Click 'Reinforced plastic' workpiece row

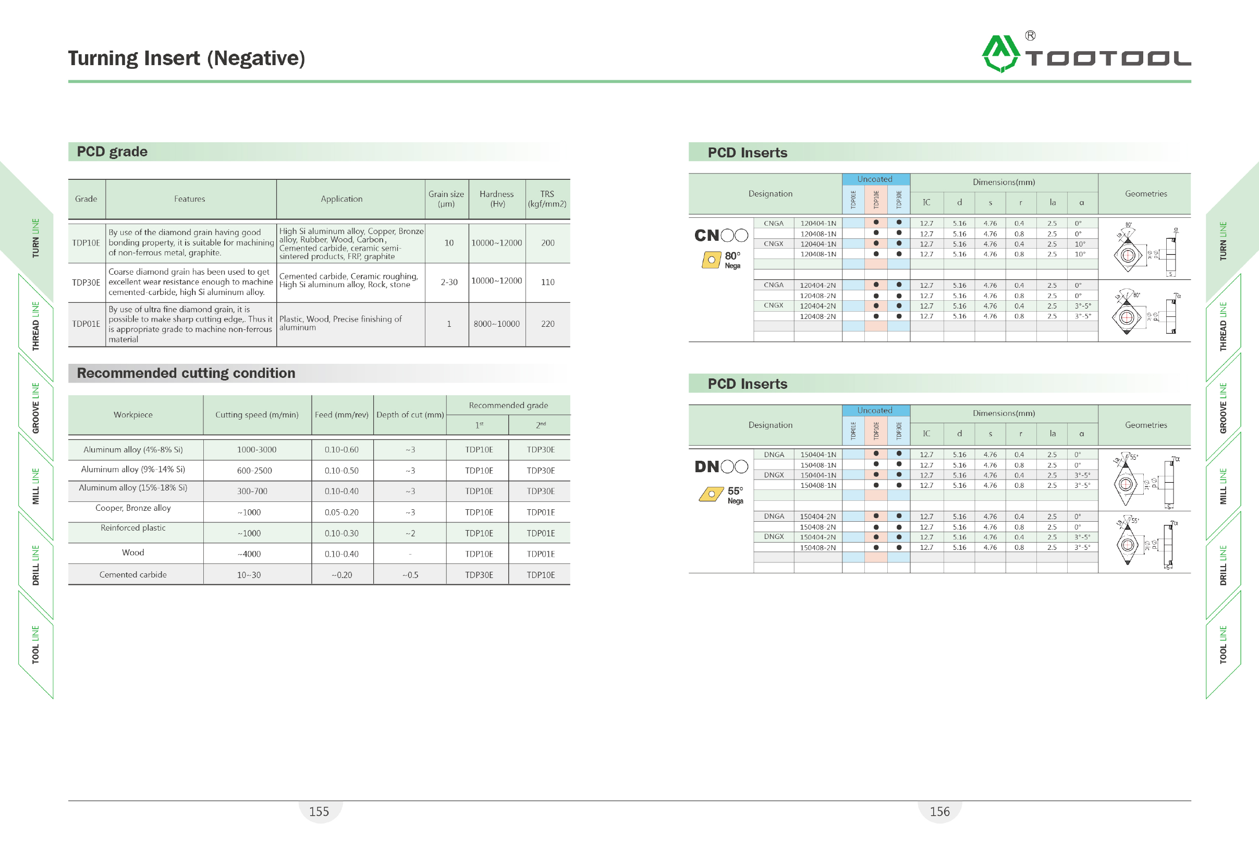click(319, 533)
